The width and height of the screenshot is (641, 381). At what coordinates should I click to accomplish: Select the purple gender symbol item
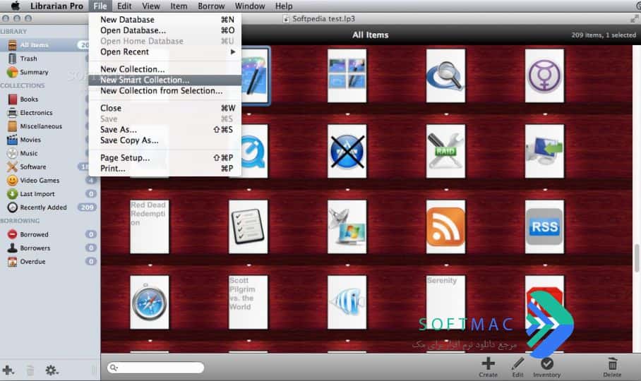(x=544, y=75)
